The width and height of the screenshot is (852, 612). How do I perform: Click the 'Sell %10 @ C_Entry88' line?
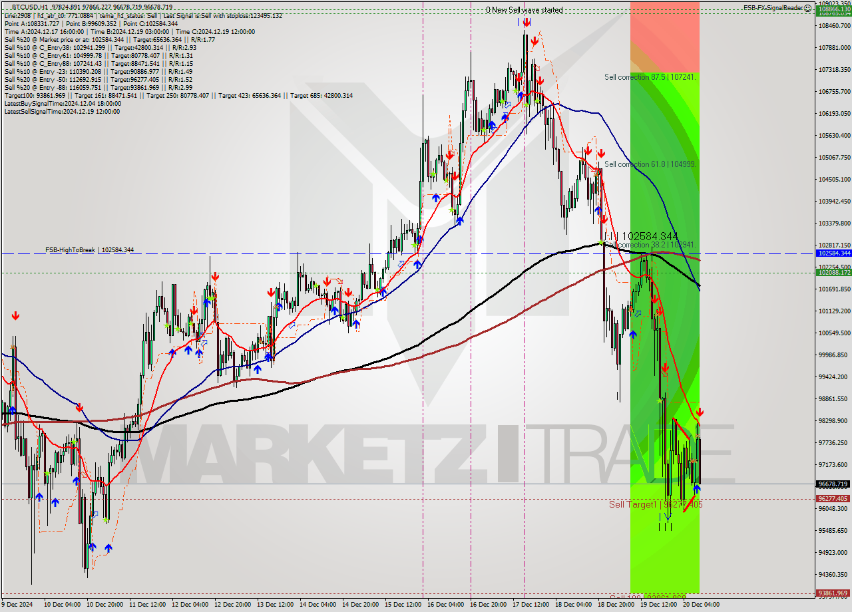99,63
